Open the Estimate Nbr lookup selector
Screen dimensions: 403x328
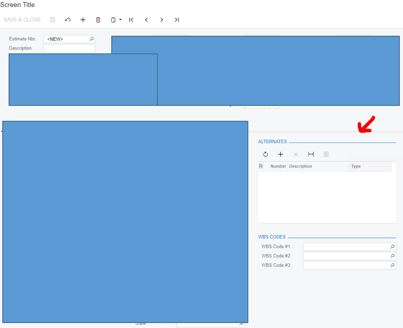tap(91, 39)
